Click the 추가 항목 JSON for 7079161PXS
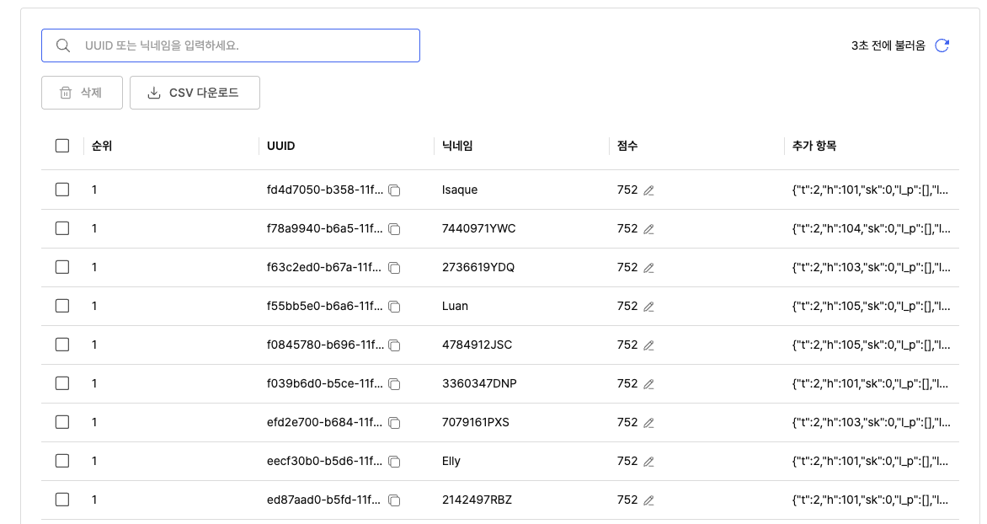 click(871, 422)
